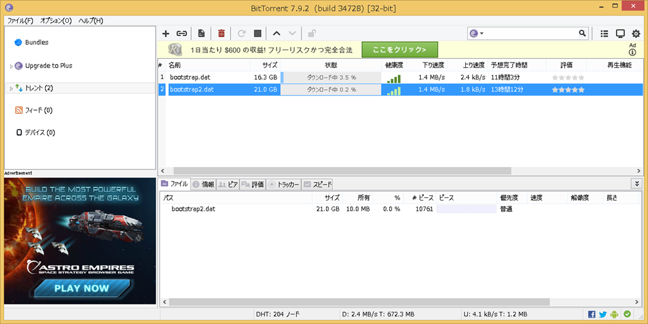Select the bootstrap.dat torrent row
The image size is (648, 324).
(400, 77)
